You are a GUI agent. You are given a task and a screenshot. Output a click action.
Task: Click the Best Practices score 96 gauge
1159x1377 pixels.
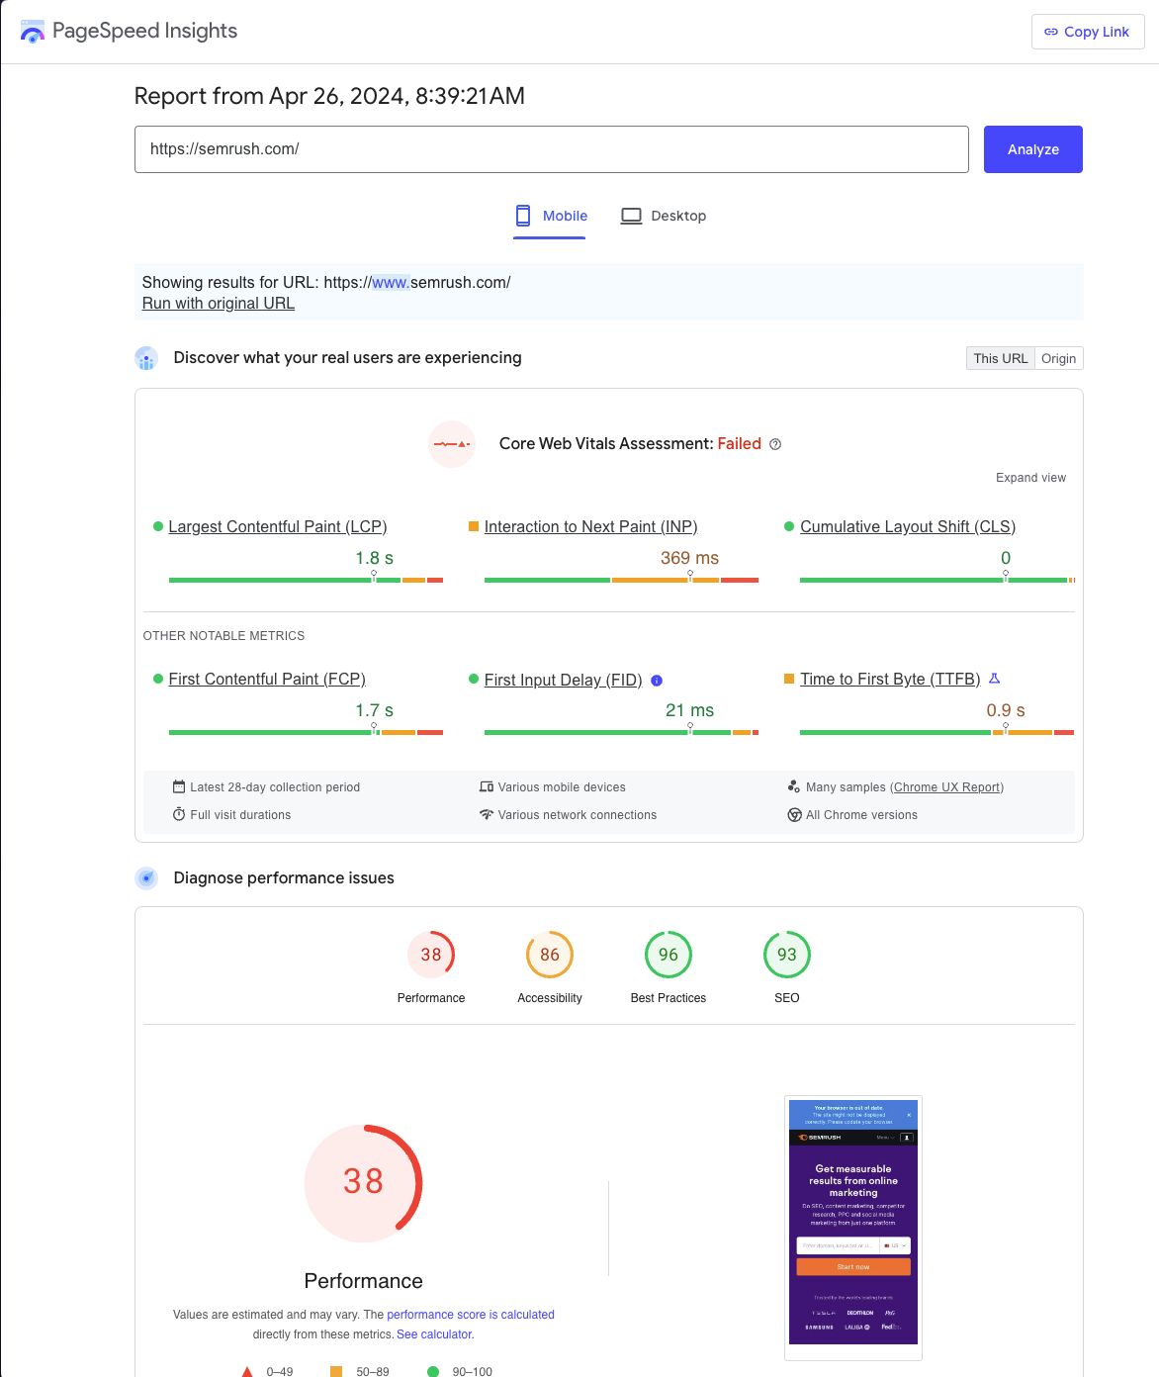(x=669, y=955)
